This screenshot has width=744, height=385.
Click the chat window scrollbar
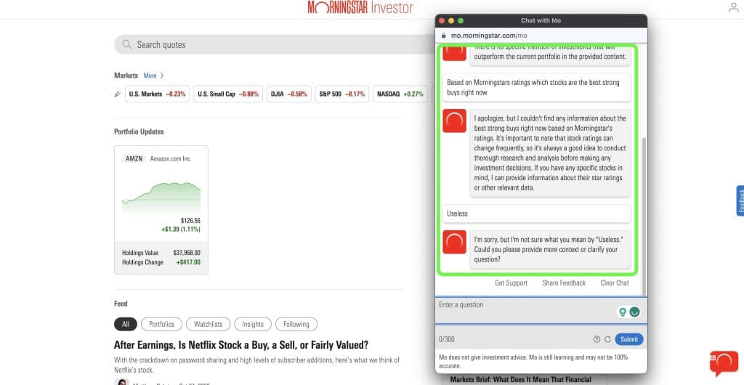pos(644,216)
